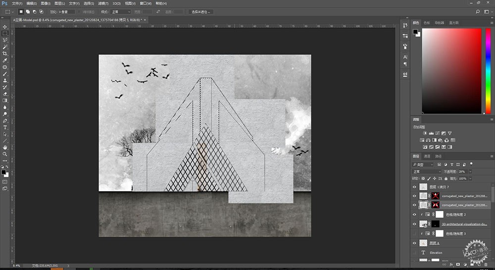Click the 选择并遮住 button

click(x=201, y=12)
